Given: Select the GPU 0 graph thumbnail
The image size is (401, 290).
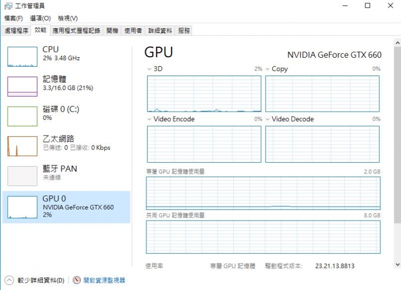Looking at the screenshot, I should coord(22,207).
